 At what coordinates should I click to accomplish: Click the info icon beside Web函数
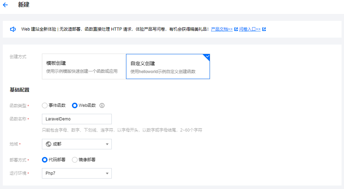tap(102, 105)
